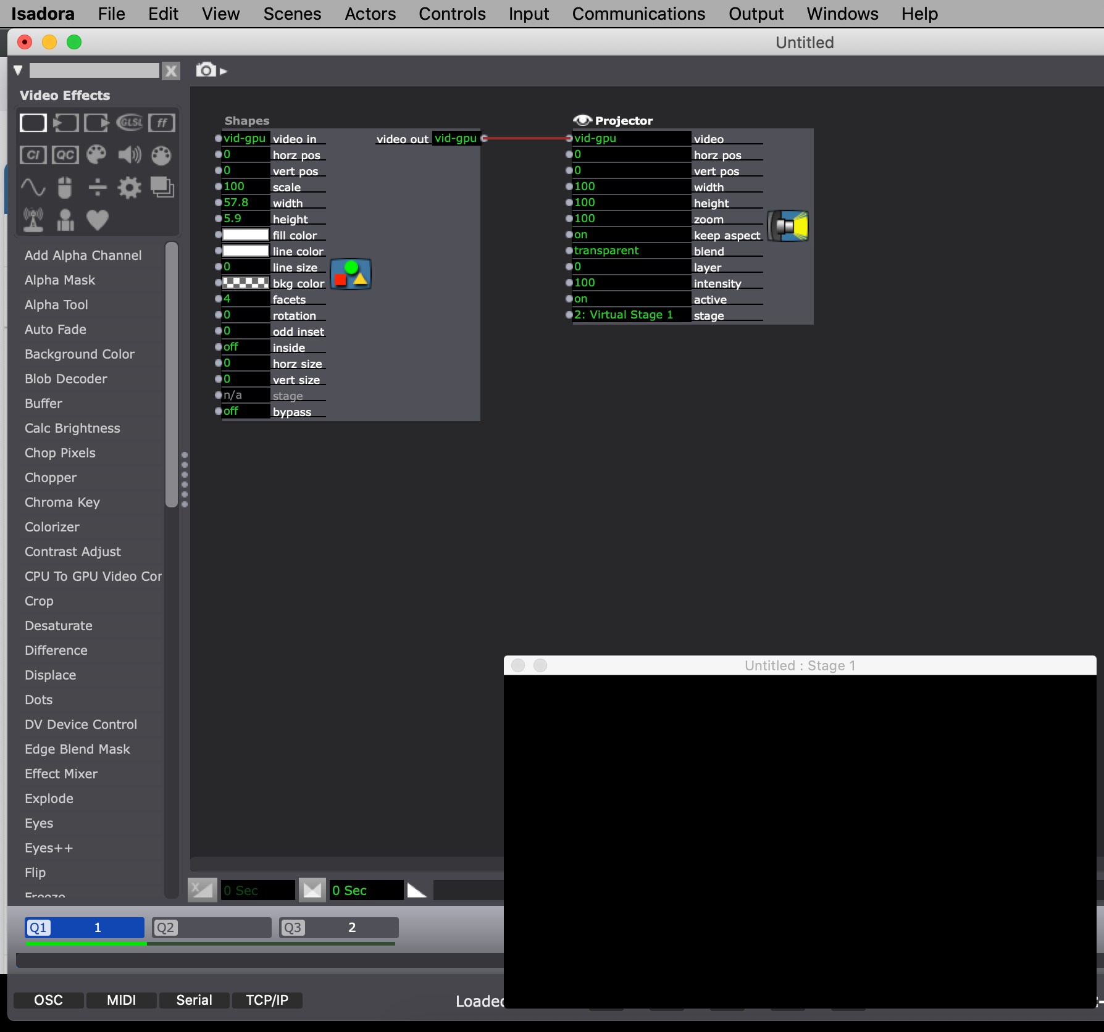The width and height of the screenshot is (1104, 1032).
Task: Open the heart favorites category icon
Action: point(98,220)
